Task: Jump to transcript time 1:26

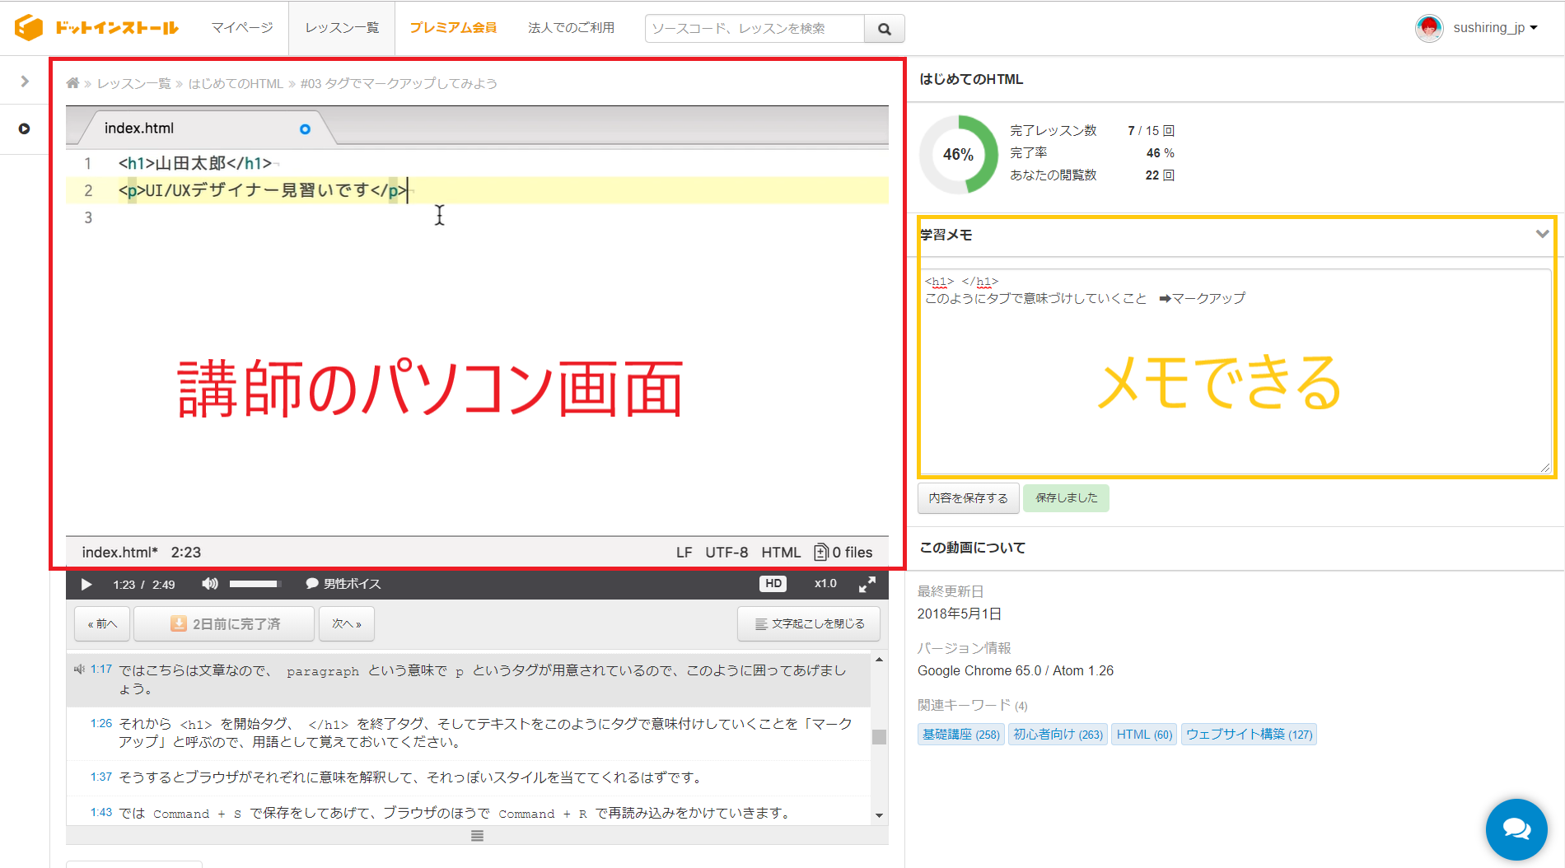Action: (101, 723)
